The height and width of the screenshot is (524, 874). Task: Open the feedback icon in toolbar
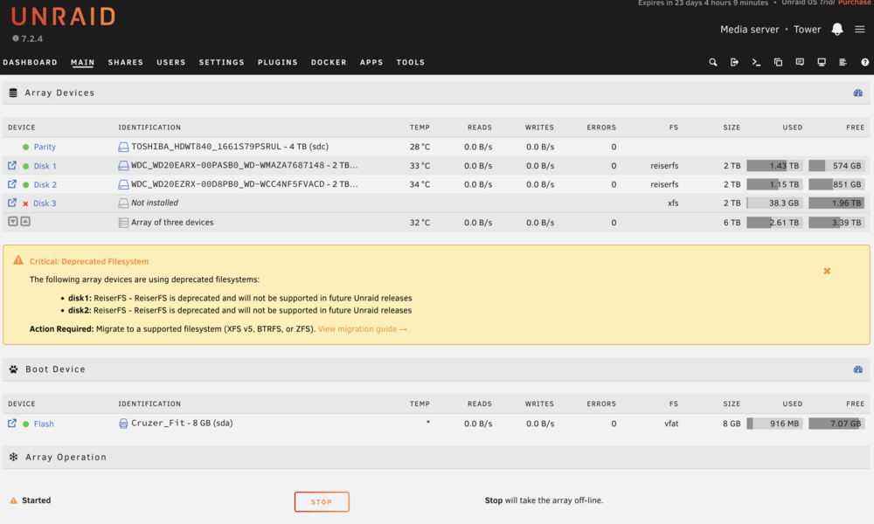click(x=800, y=62)
